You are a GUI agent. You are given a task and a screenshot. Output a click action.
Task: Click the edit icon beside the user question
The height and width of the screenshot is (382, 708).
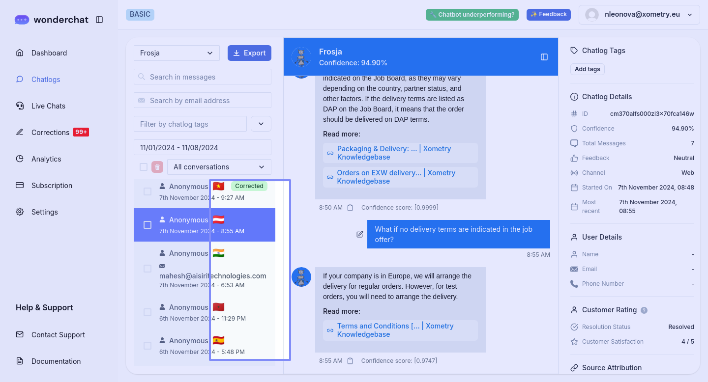[x=360, y=234]
